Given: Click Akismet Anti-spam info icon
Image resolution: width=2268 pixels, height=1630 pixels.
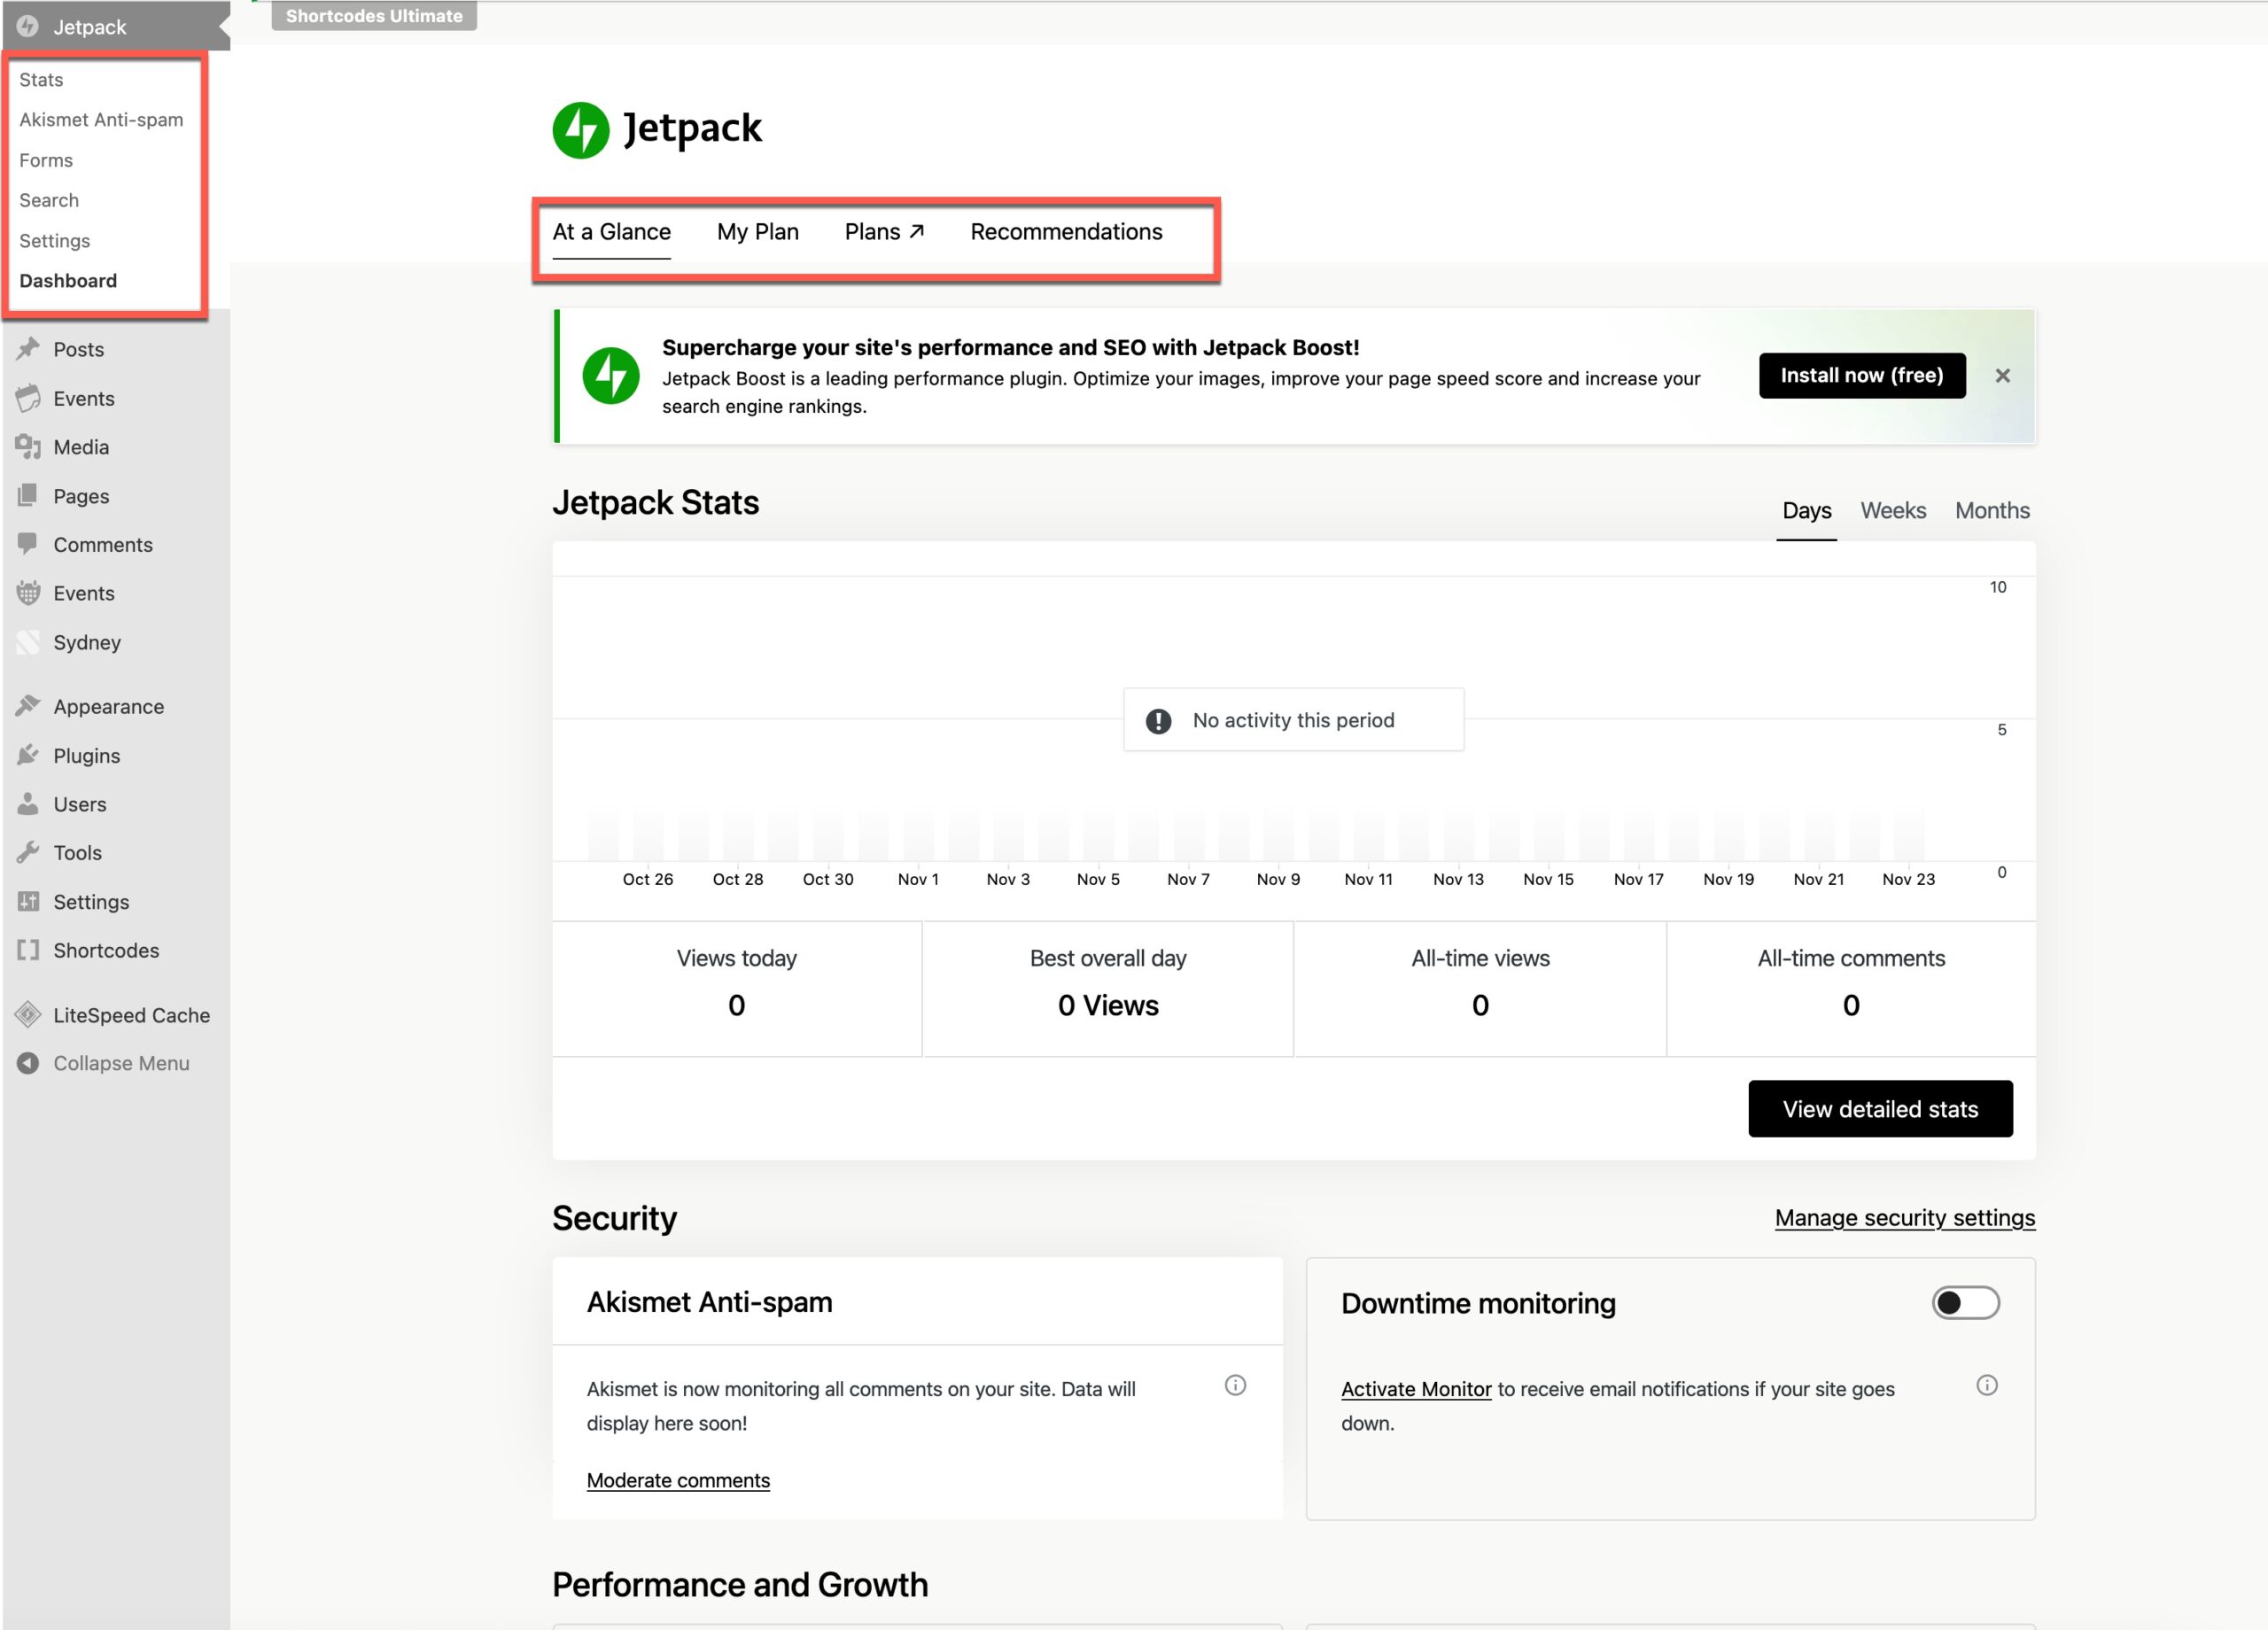Looking at the screenshot, I should point(1235,1385).
